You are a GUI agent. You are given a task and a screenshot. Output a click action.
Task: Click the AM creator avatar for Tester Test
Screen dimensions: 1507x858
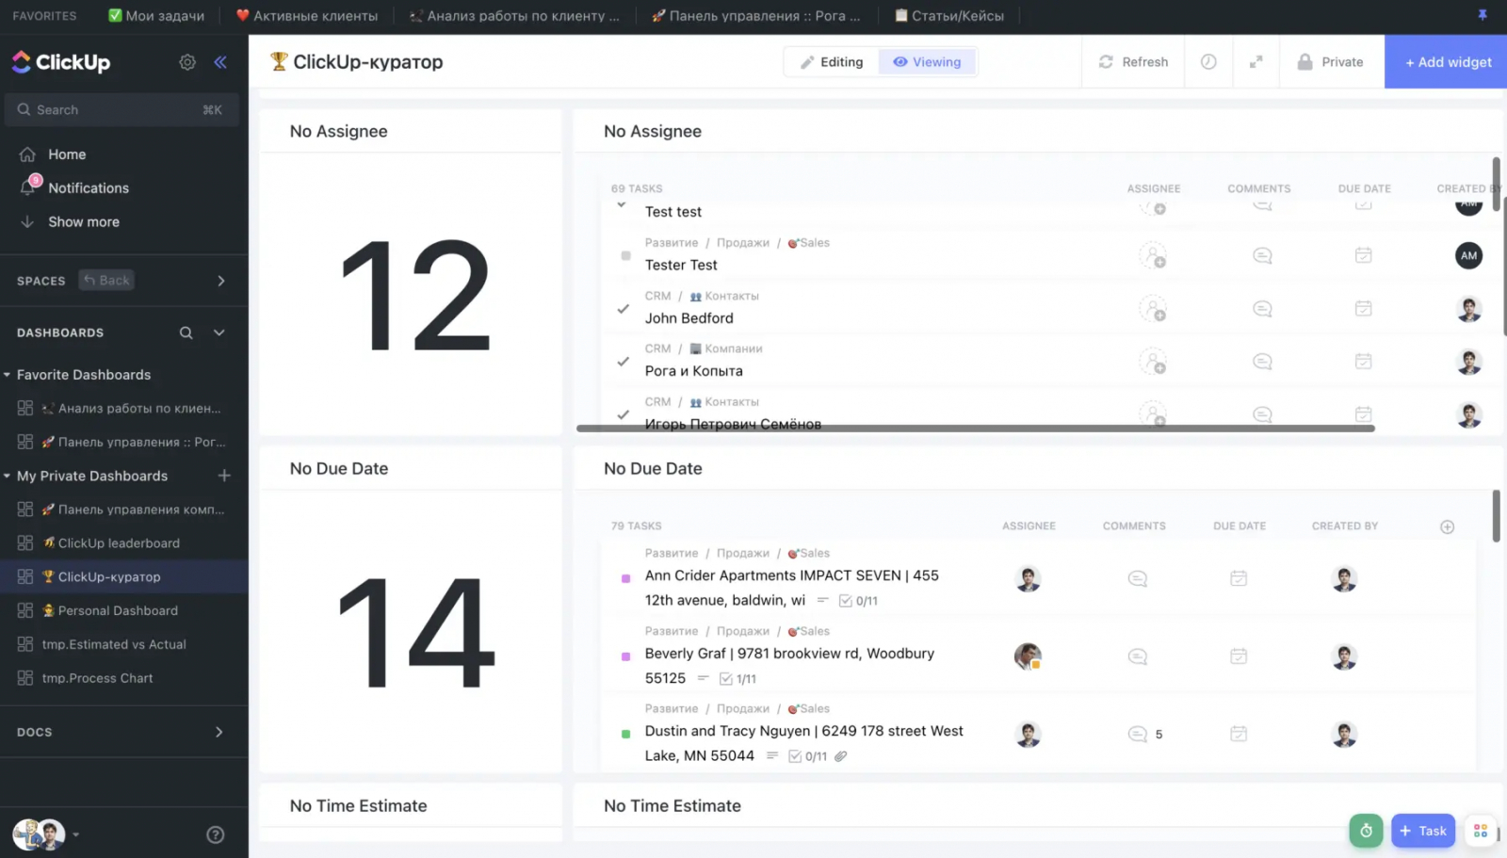1468,255
